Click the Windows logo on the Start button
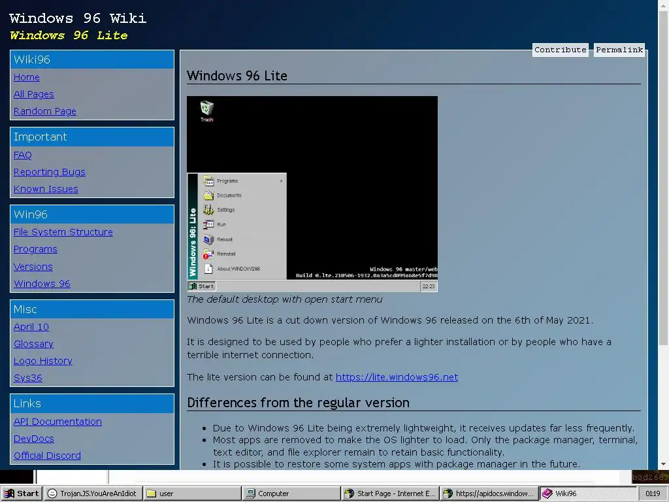Image resolution: width=669 pixels, height=502 pixels. tap(9, 494)
